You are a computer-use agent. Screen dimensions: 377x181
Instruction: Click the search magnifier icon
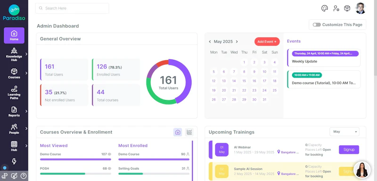41,8
